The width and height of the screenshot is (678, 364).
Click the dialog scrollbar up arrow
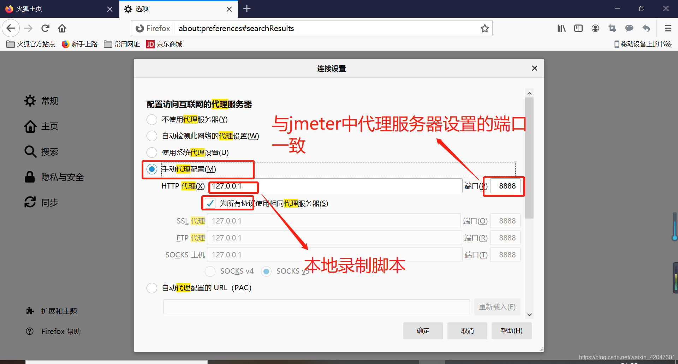click(529, 93)
